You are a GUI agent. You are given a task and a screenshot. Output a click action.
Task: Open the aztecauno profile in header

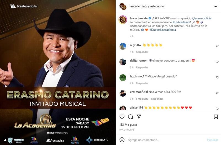(157, 6)
